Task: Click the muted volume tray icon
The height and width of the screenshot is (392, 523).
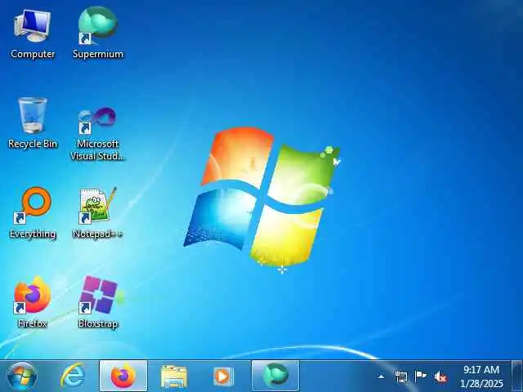Action: pos(440,377)
